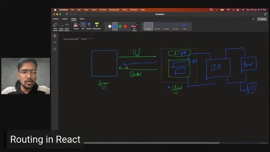Select the 0.25 mm pen thickness
The width and height of the screenshot is (270, 152).
pos(148,26)
